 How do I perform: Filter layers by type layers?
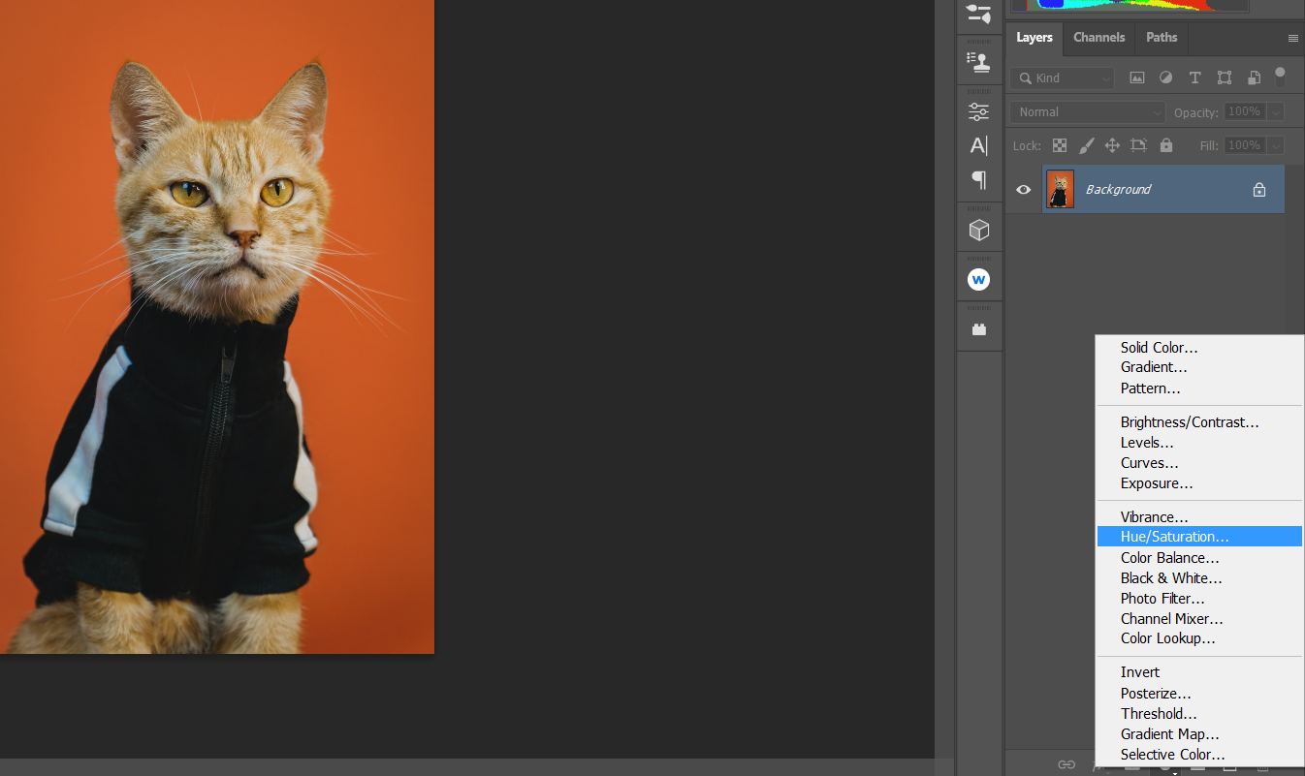click(x=1195, y=78)
